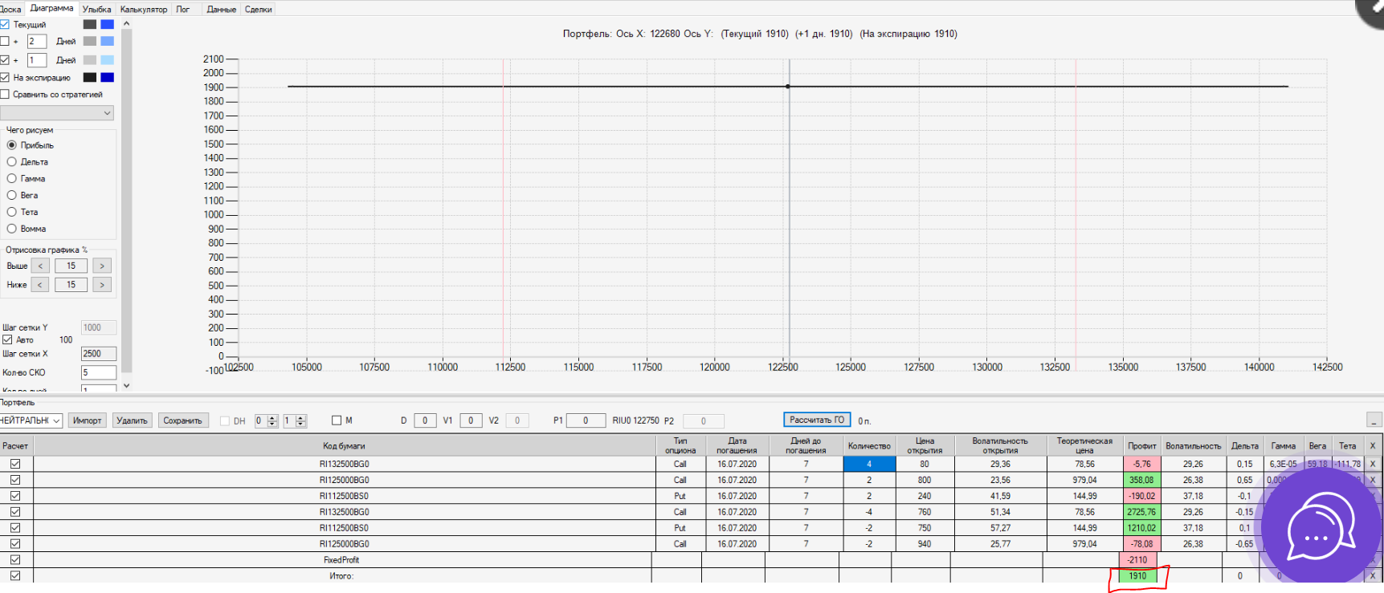Delete the row with profit -5,76 using X

coord(1372,464)
